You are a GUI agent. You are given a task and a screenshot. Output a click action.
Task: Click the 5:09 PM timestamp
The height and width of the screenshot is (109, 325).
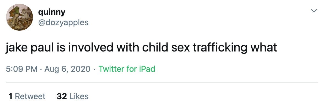click(22, 69)
